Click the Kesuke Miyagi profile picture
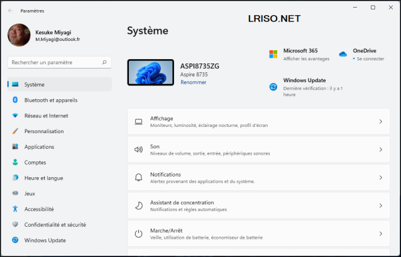Viewport: 401px width, 257px height. (19, 35)
